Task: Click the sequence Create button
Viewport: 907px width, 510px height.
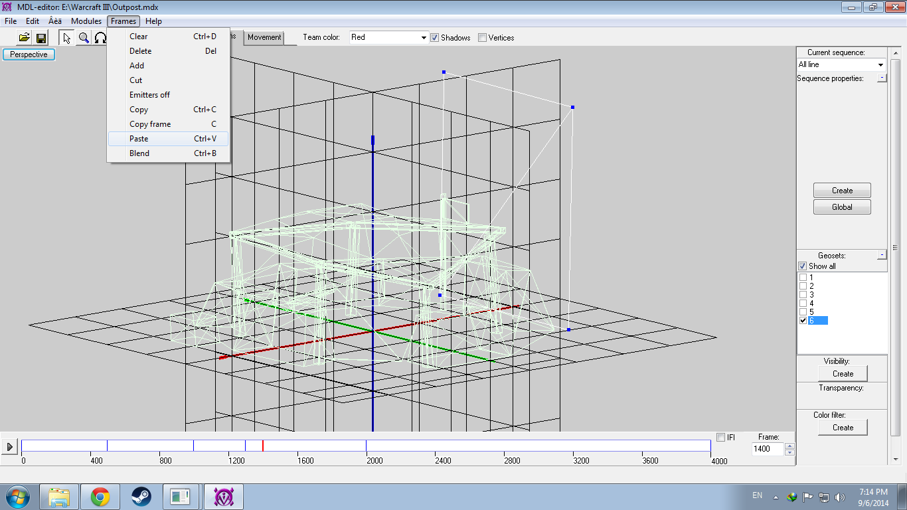Action: pos(842,191)
